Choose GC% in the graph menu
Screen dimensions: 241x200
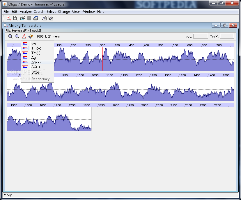point(38,72)
